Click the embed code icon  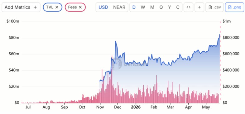point(189,7)
